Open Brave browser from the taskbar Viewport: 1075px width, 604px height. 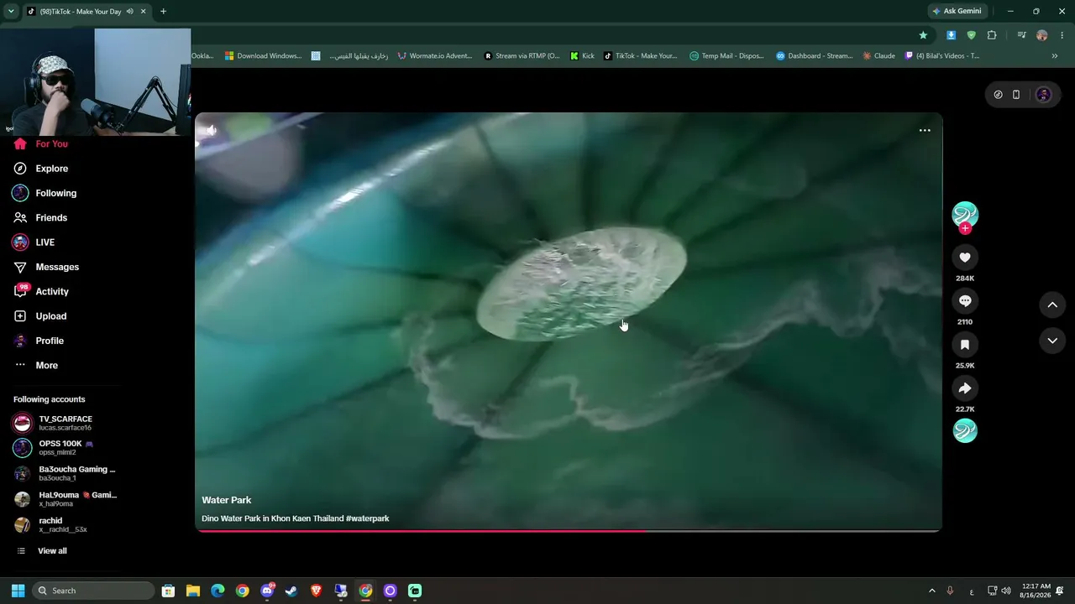coord(316,591)
